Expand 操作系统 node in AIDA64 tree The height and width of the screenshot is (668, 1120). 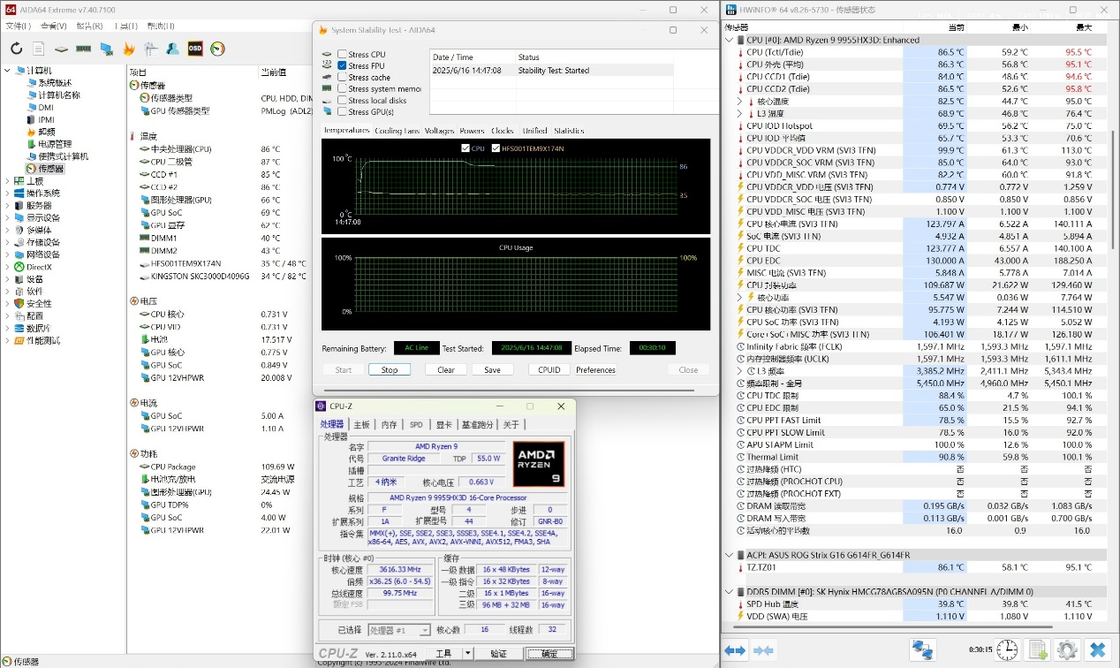coord(8,193)
